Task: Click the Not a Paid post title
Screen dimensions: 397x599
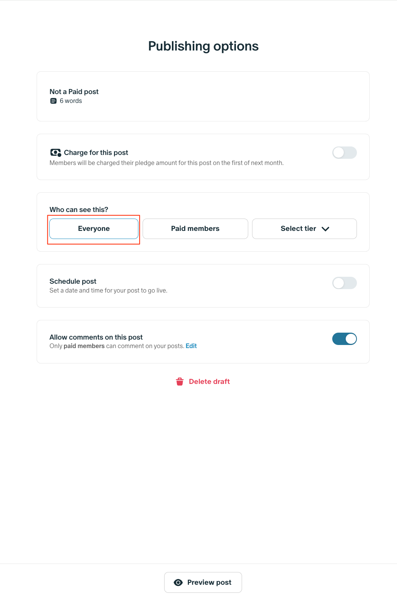Action: click(74, 92)
